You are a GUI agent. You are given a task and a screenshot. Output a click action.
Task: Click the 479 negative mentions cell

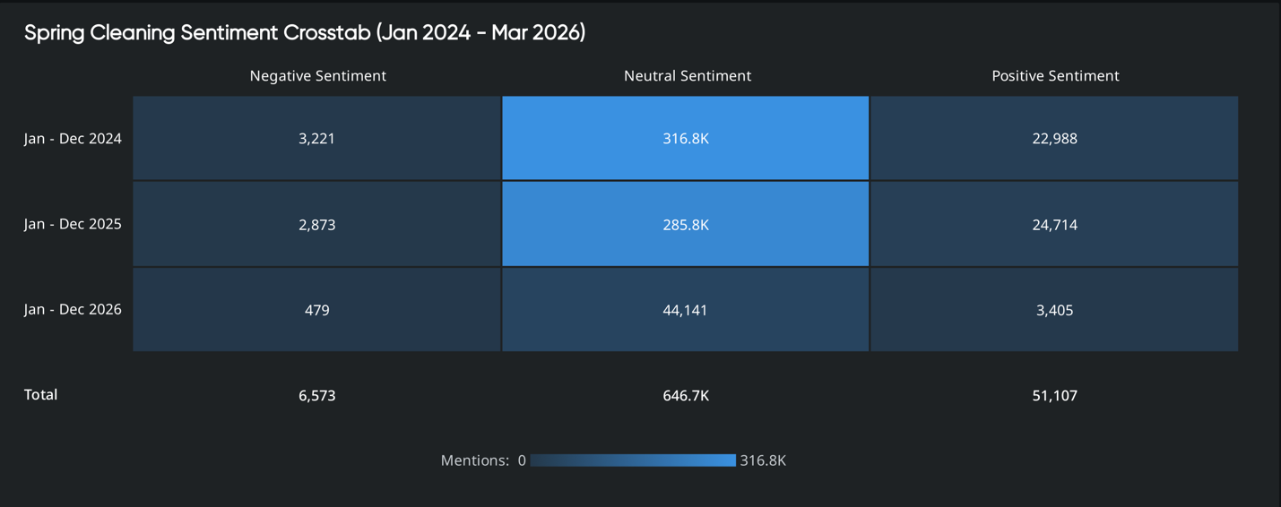coord(316,310)
